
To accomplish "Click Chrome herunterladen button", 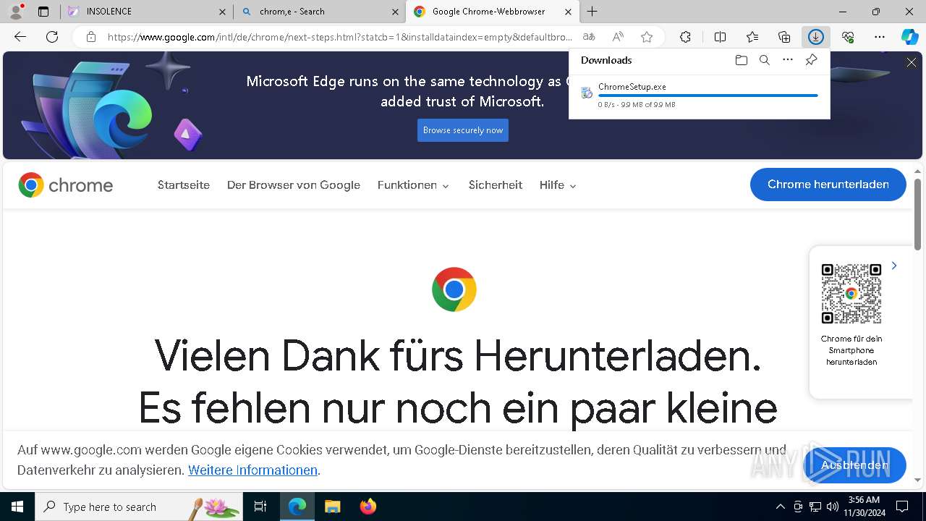I will [828, 185].
